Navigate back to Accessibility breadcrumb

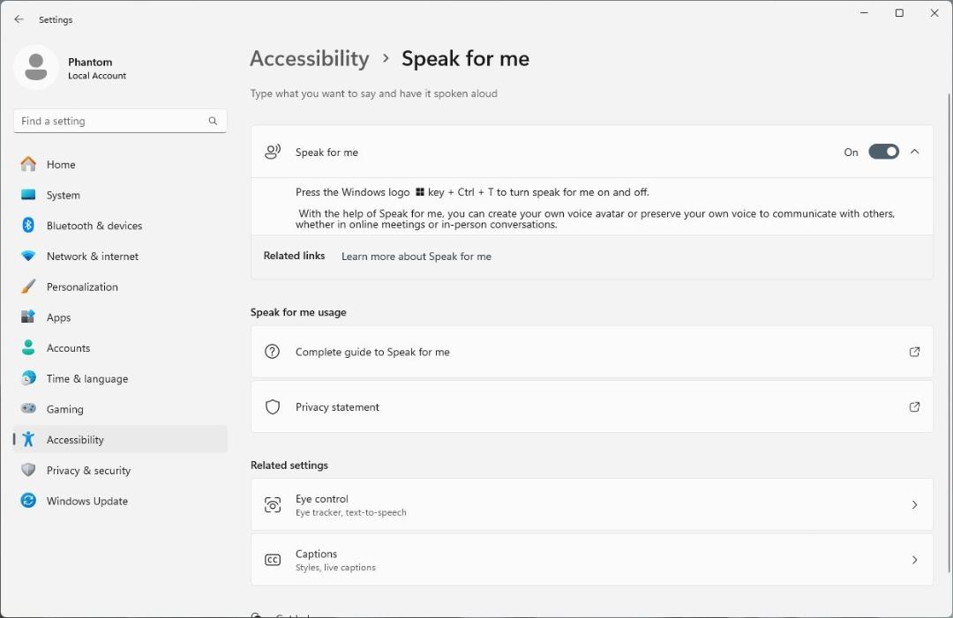[x=310, y=58]
